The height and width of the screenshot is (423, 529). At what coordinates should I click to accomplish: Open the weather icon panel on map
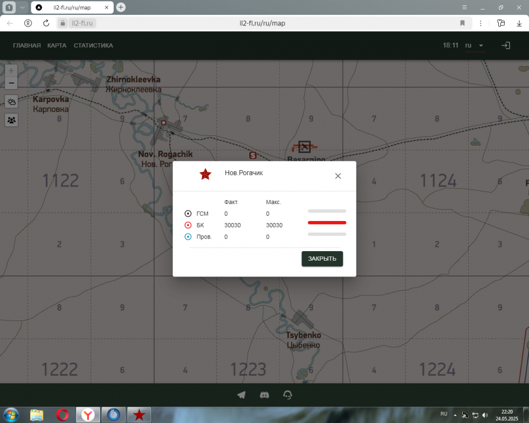(11, 102)
